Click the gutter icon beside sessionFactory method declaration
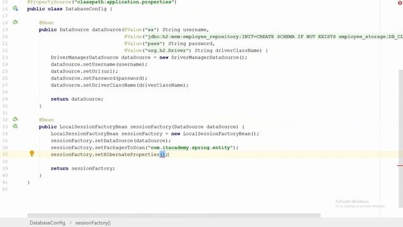Screen dimensions: 403x227 coord(15,126)
